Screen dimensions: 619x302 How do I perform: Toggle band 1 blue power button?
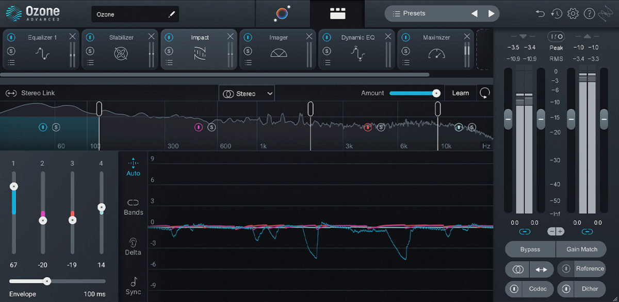tap(43, 127)
